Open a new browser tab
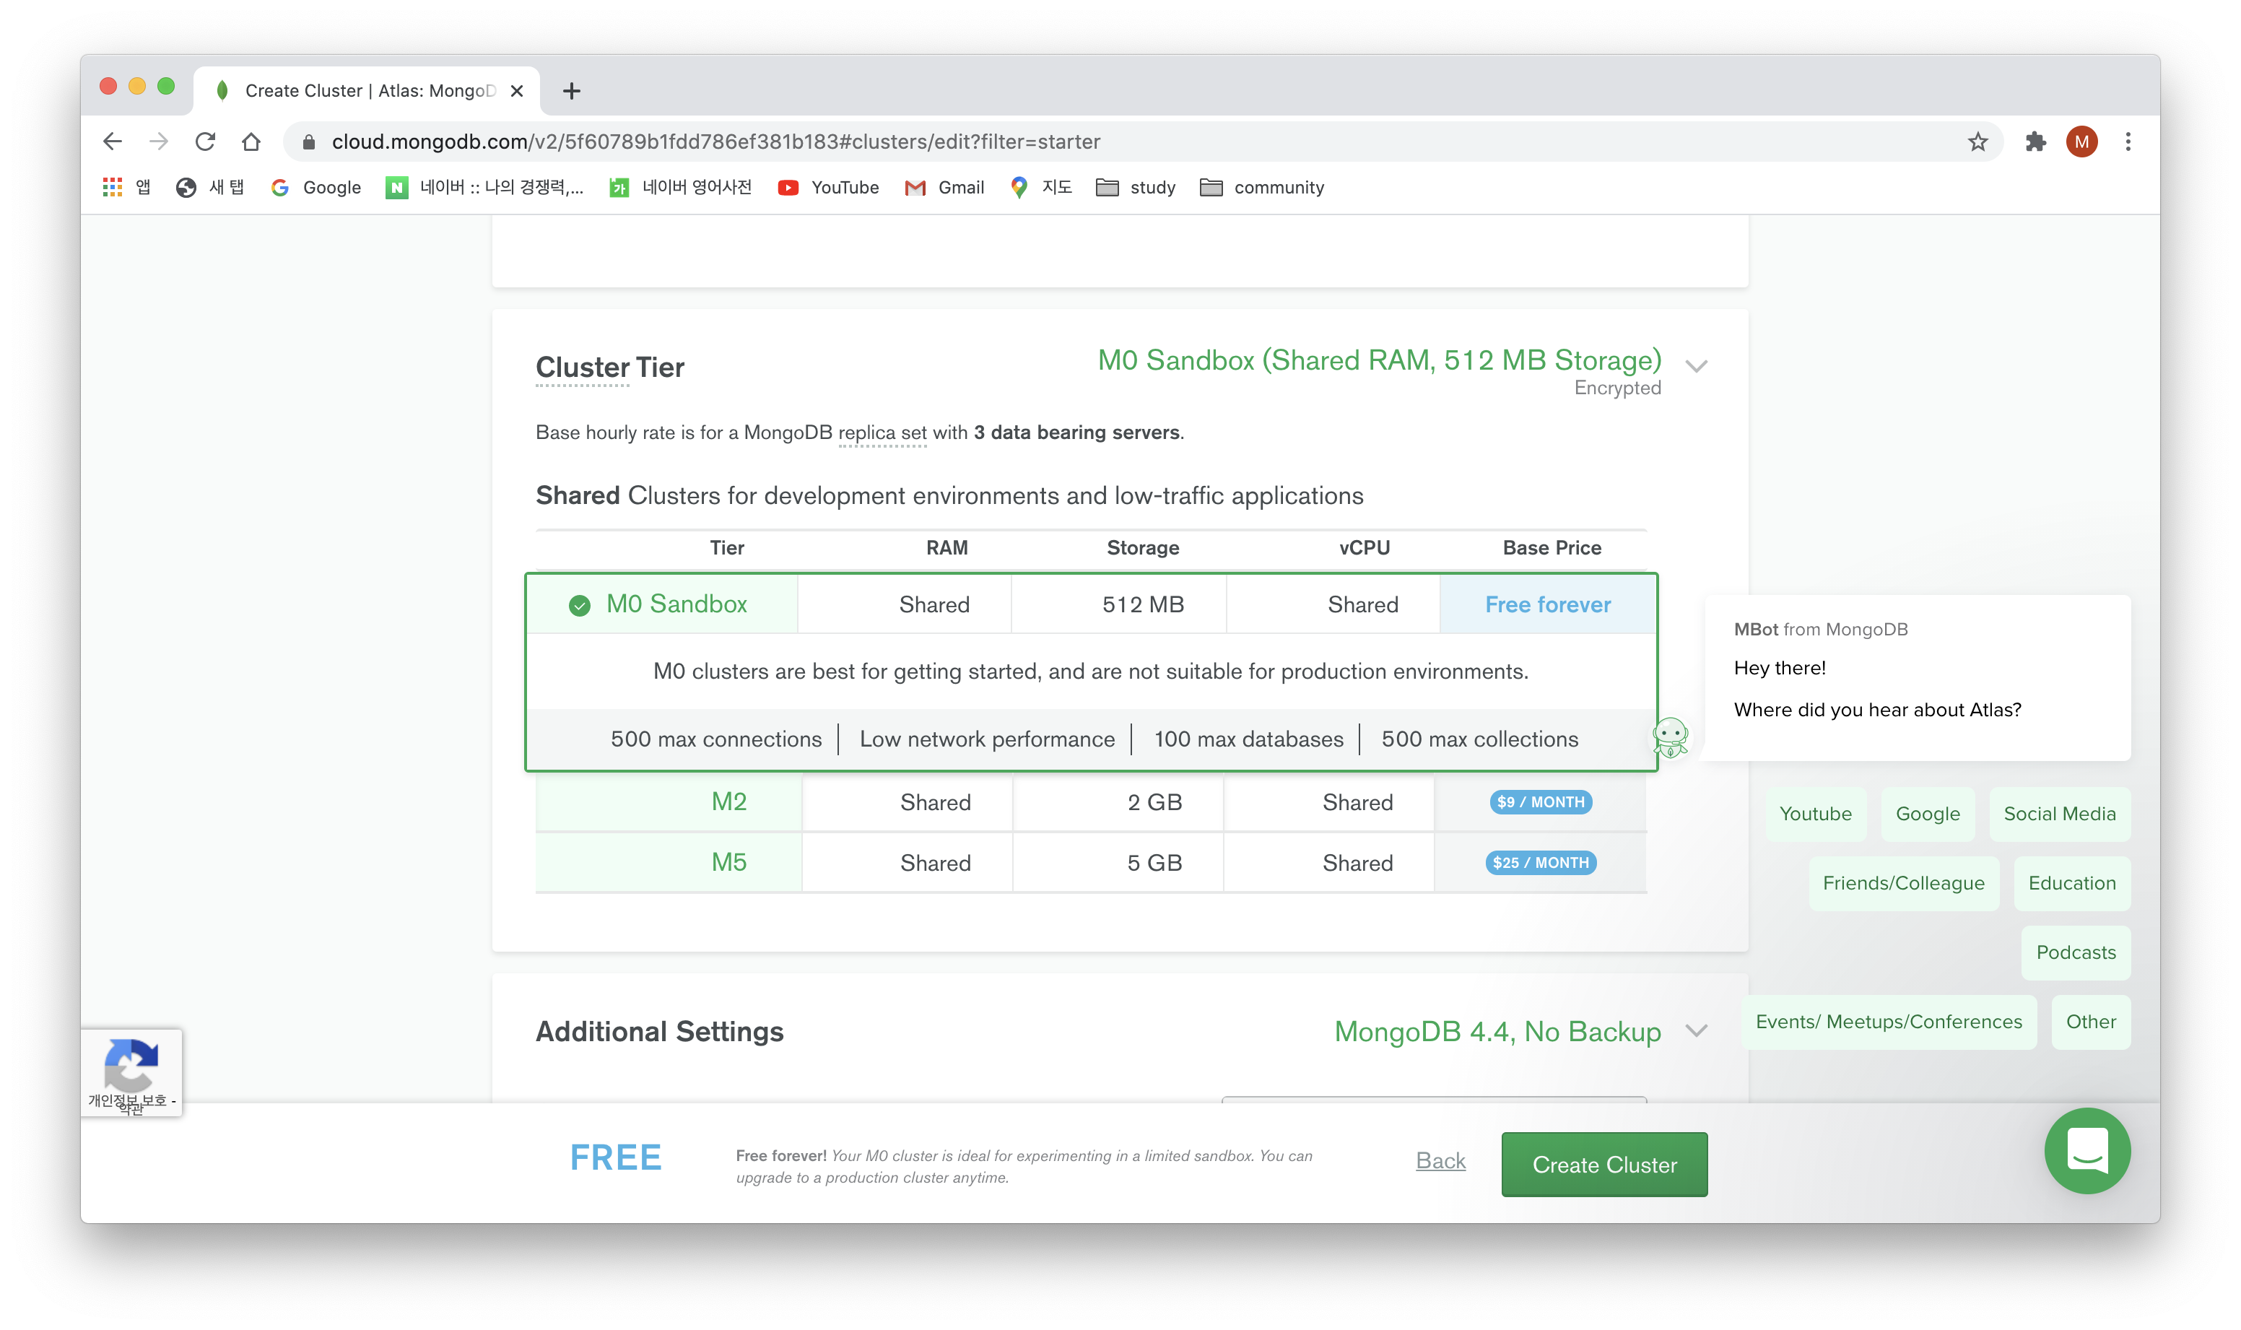This screenshot has height=1330, width=2241. 572,90
